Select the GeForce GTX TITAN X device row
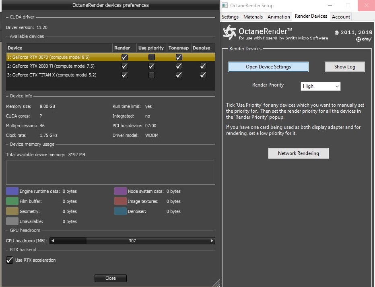Image resolution: width=375 pixels, height=287 pixels. (111, 75)
